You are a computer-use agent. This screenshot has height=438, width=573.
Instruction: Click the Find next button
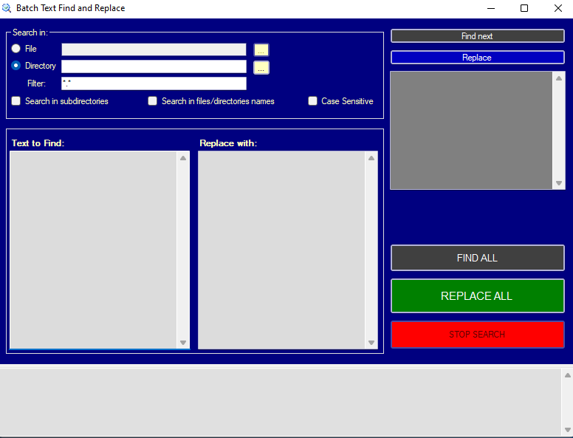coord(478,36)
